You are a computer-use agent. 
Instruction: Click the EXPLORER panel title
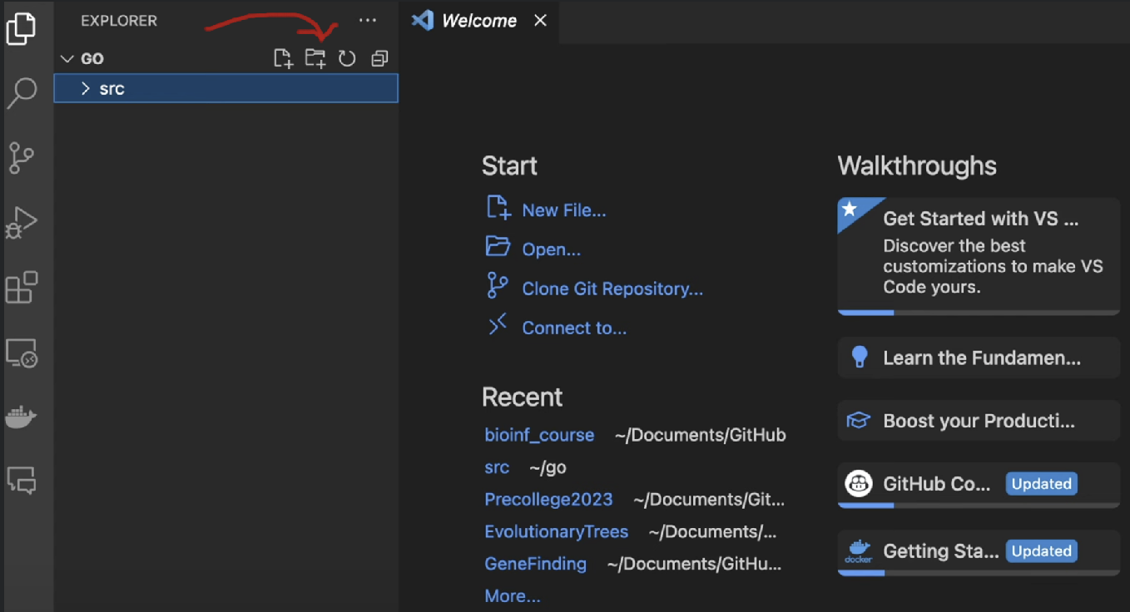point(119,21)
